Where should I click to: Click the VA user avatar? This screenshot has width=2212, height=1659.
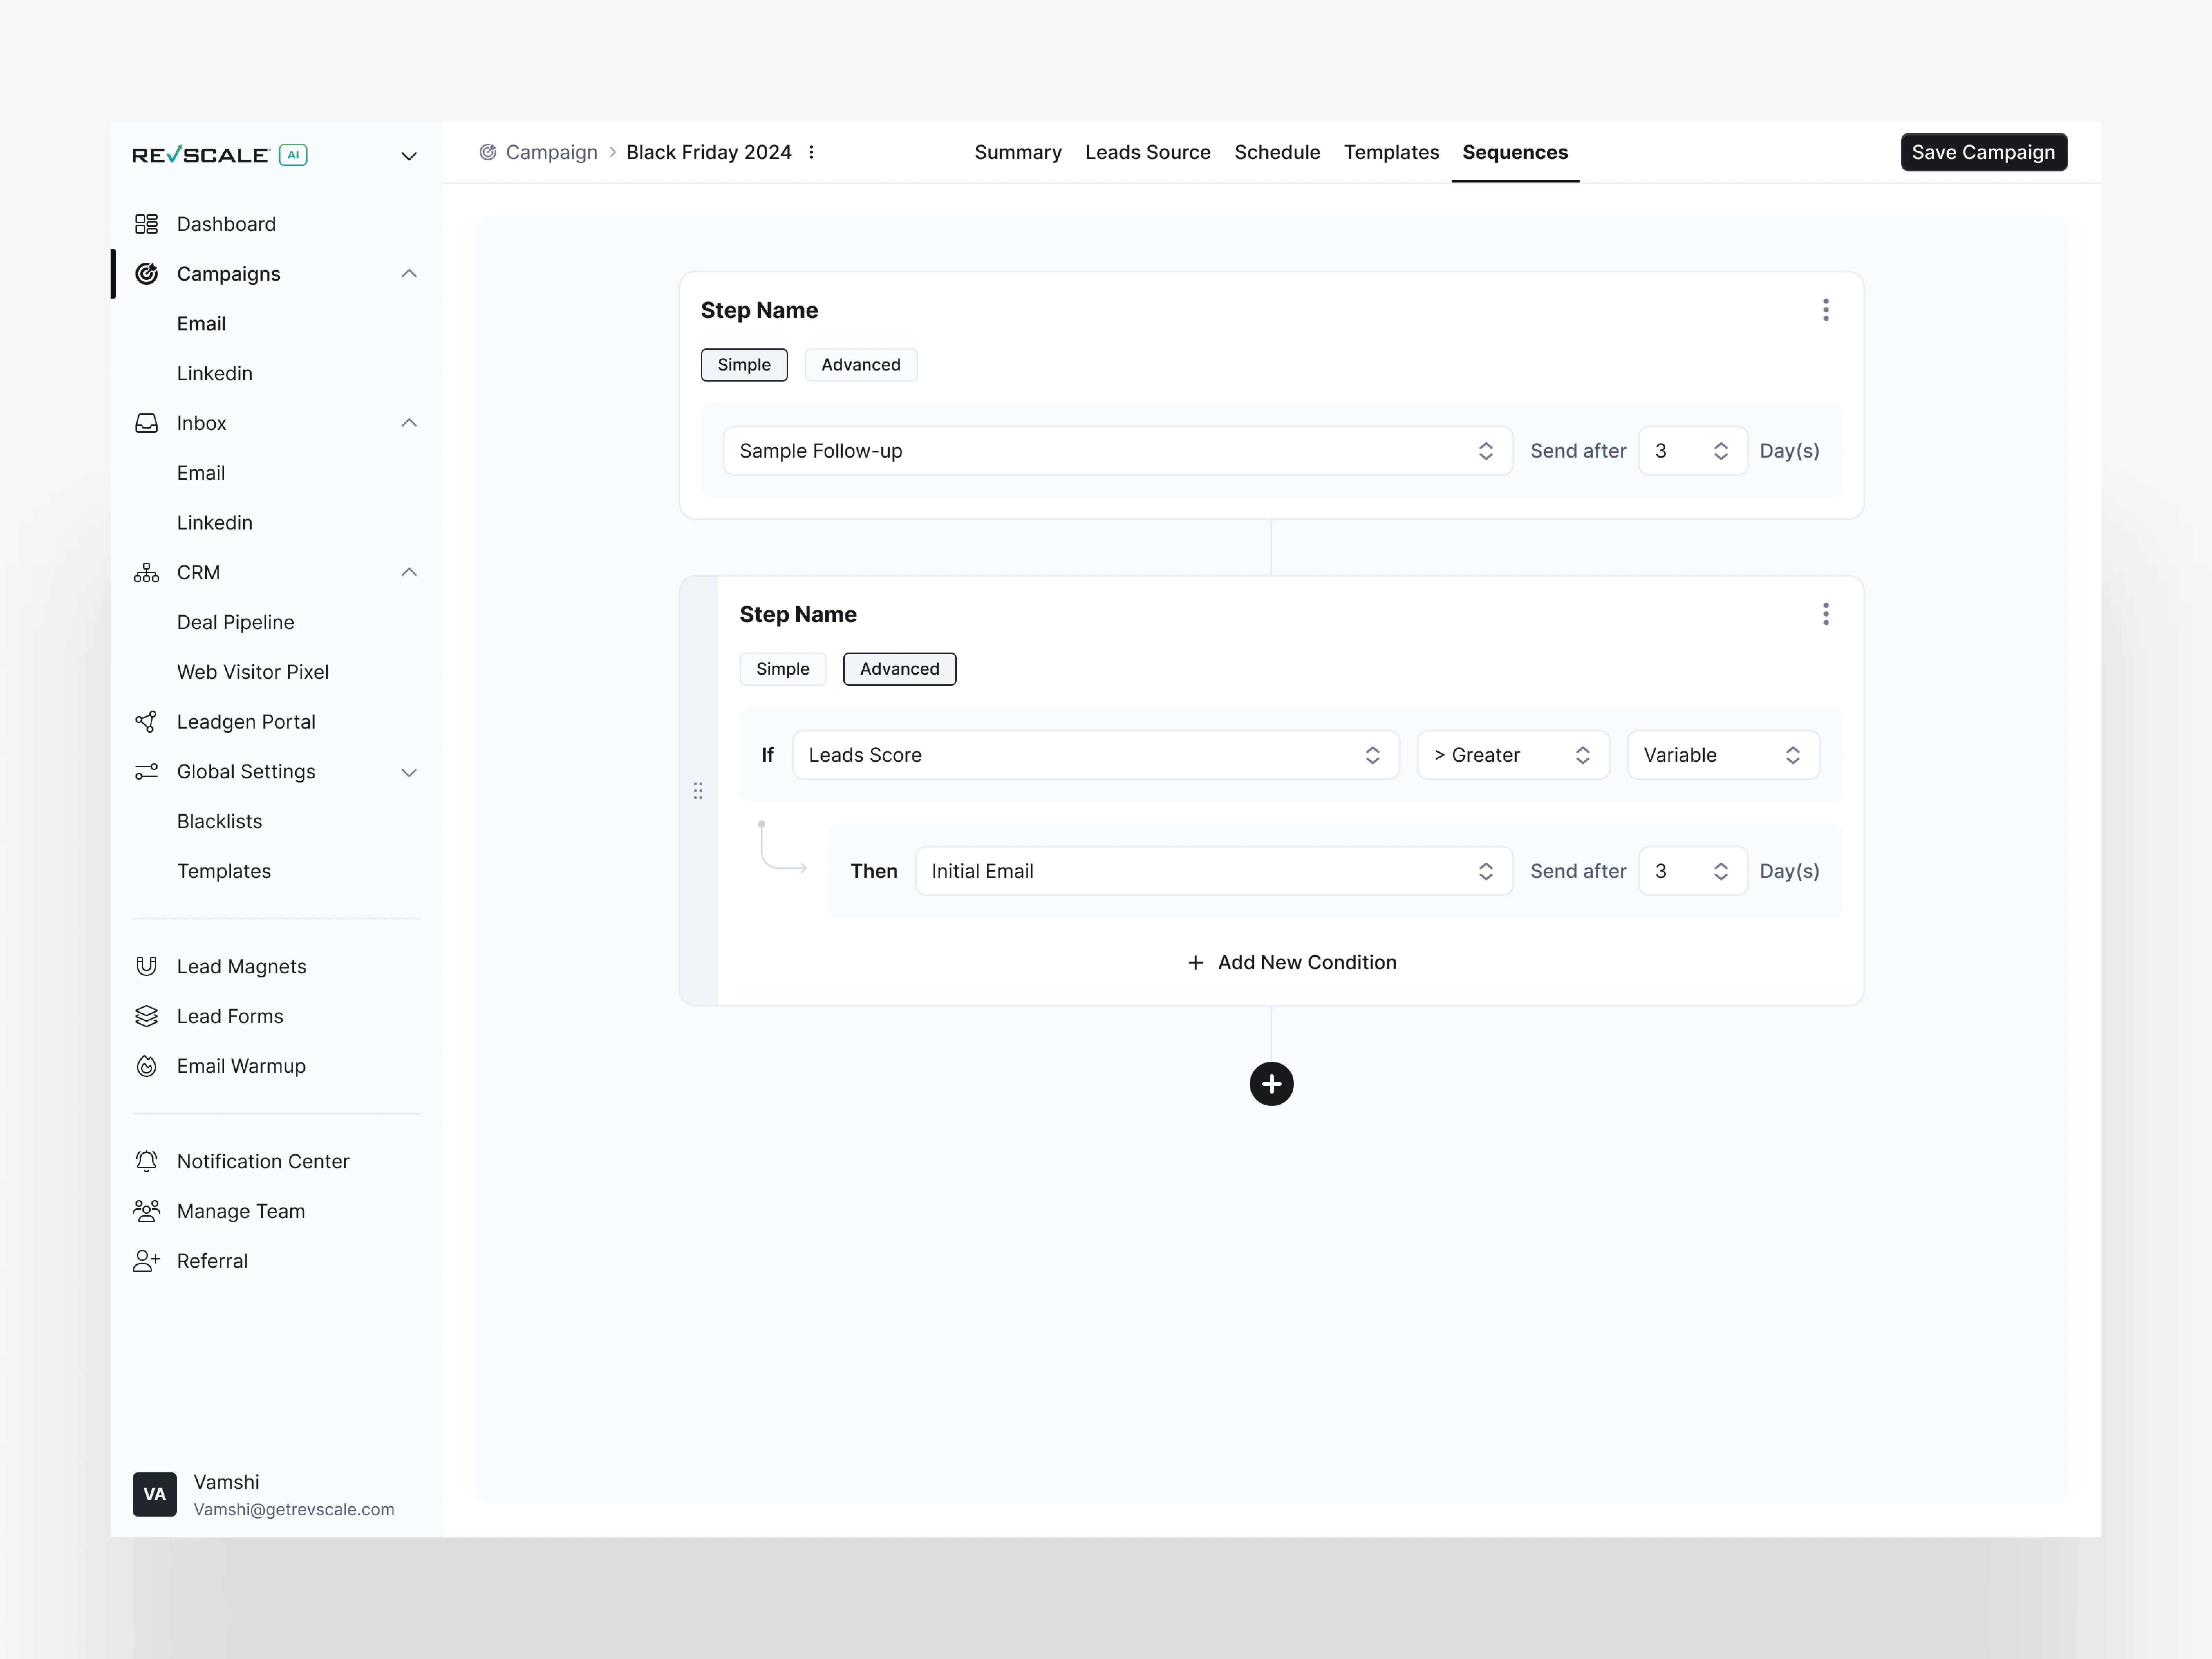[x=155, y=1494]
